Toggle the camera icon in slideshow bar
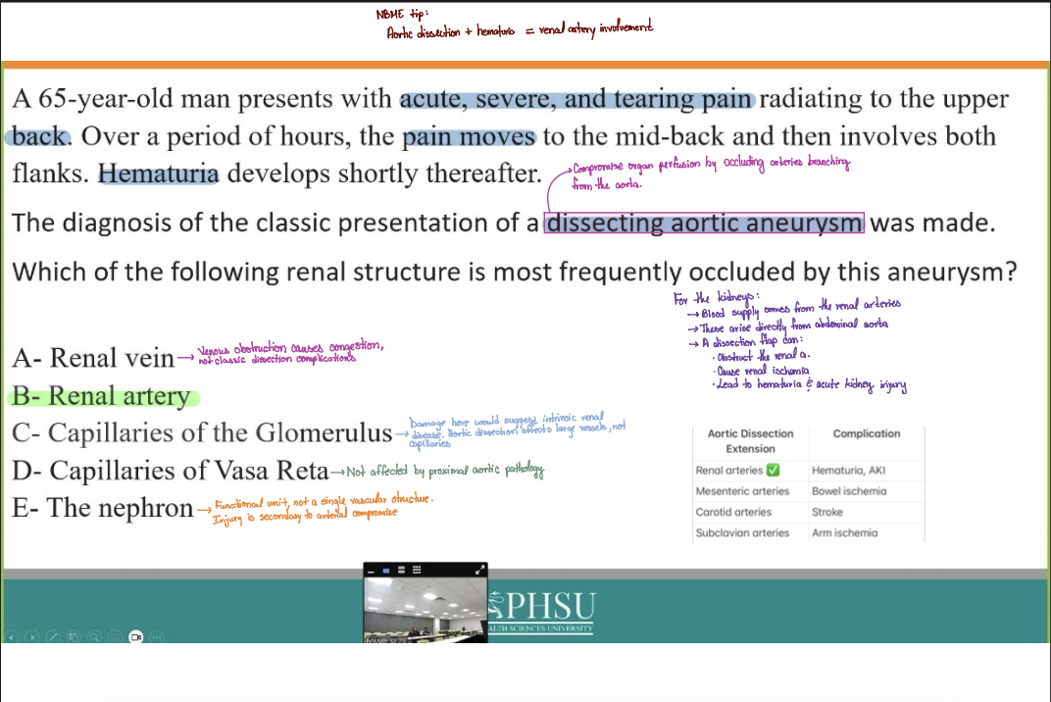The image size is (1051, 702). point(135,635)
